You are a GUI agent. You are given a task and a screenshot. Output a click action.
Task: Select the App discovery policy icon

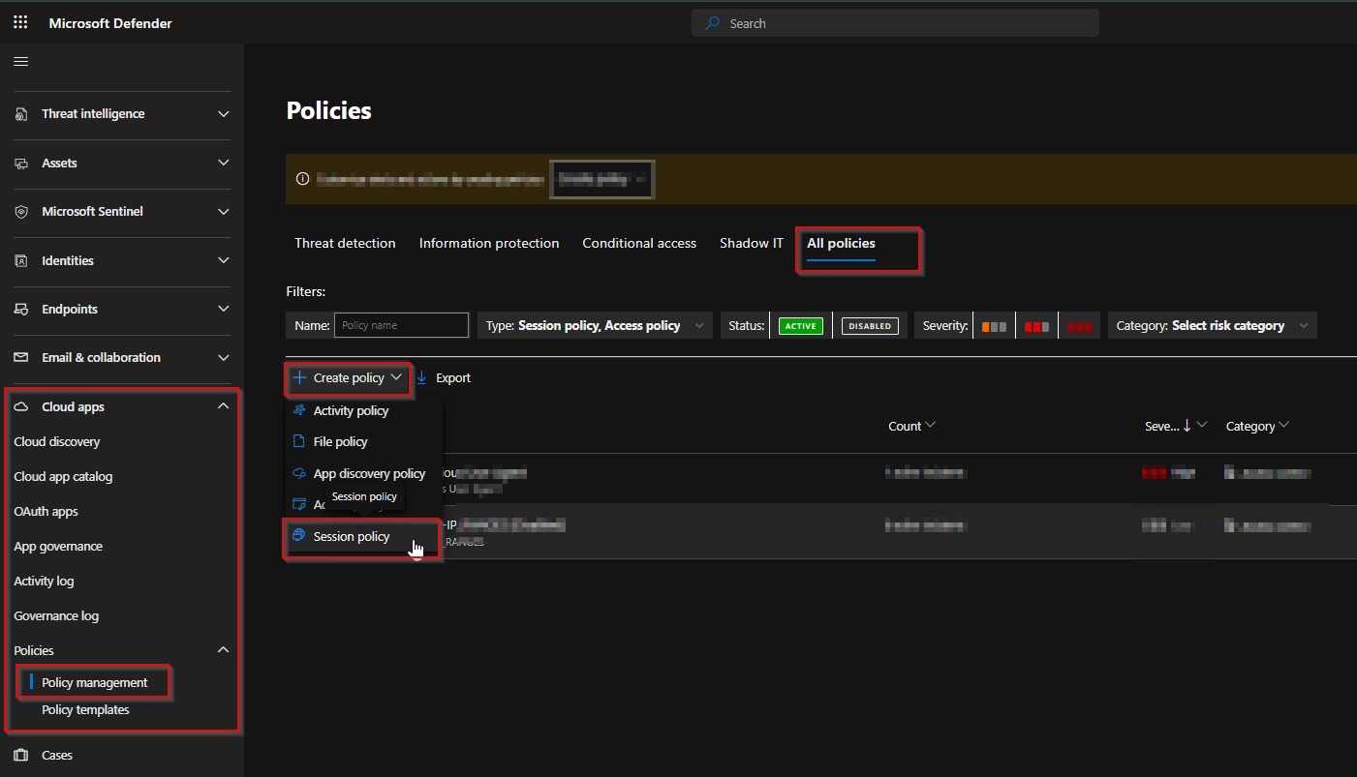pyautogui.click(x=299, y=473)
